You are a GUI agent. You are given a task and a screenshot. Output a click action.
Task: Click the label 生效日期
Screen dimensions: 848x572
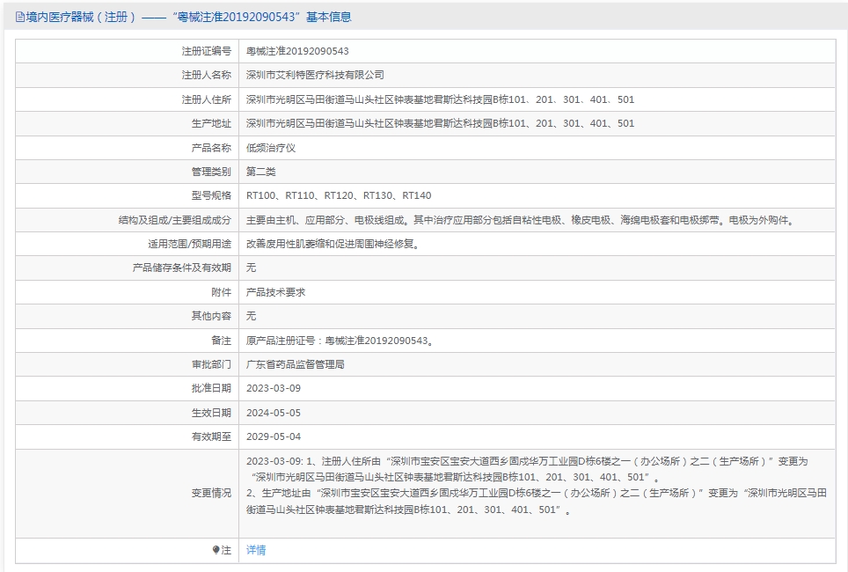(x=211, y=413)
